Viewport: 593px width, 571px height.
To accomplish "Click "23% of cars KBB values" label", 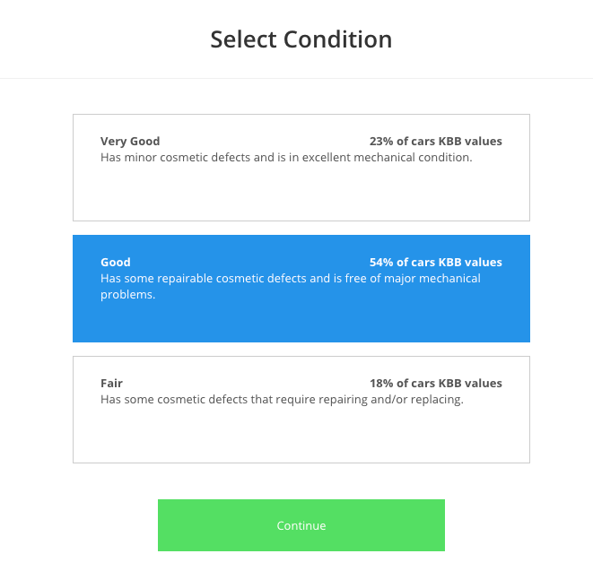I will pos(435,141).
